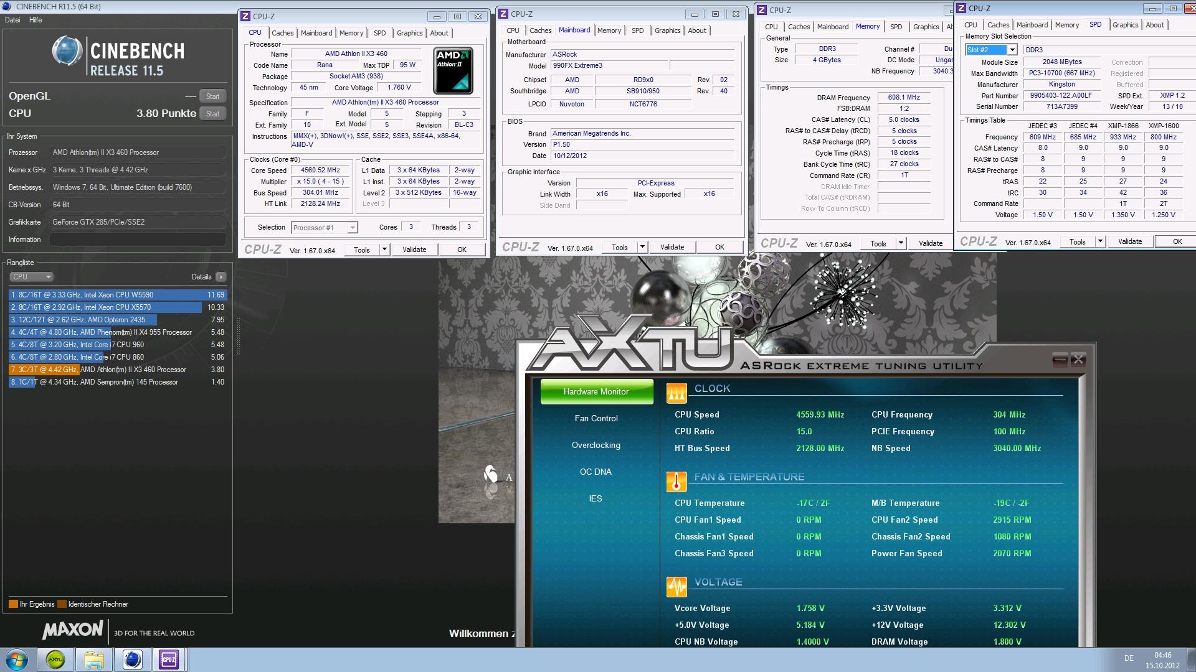Open IES section in AXTU
This screenshot has height=672, width=1196.
(596, 499)
